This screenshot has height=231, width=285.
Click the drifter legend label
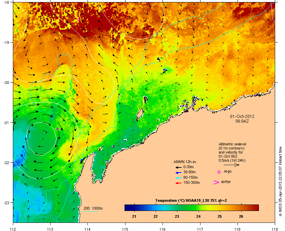[226, 182]
